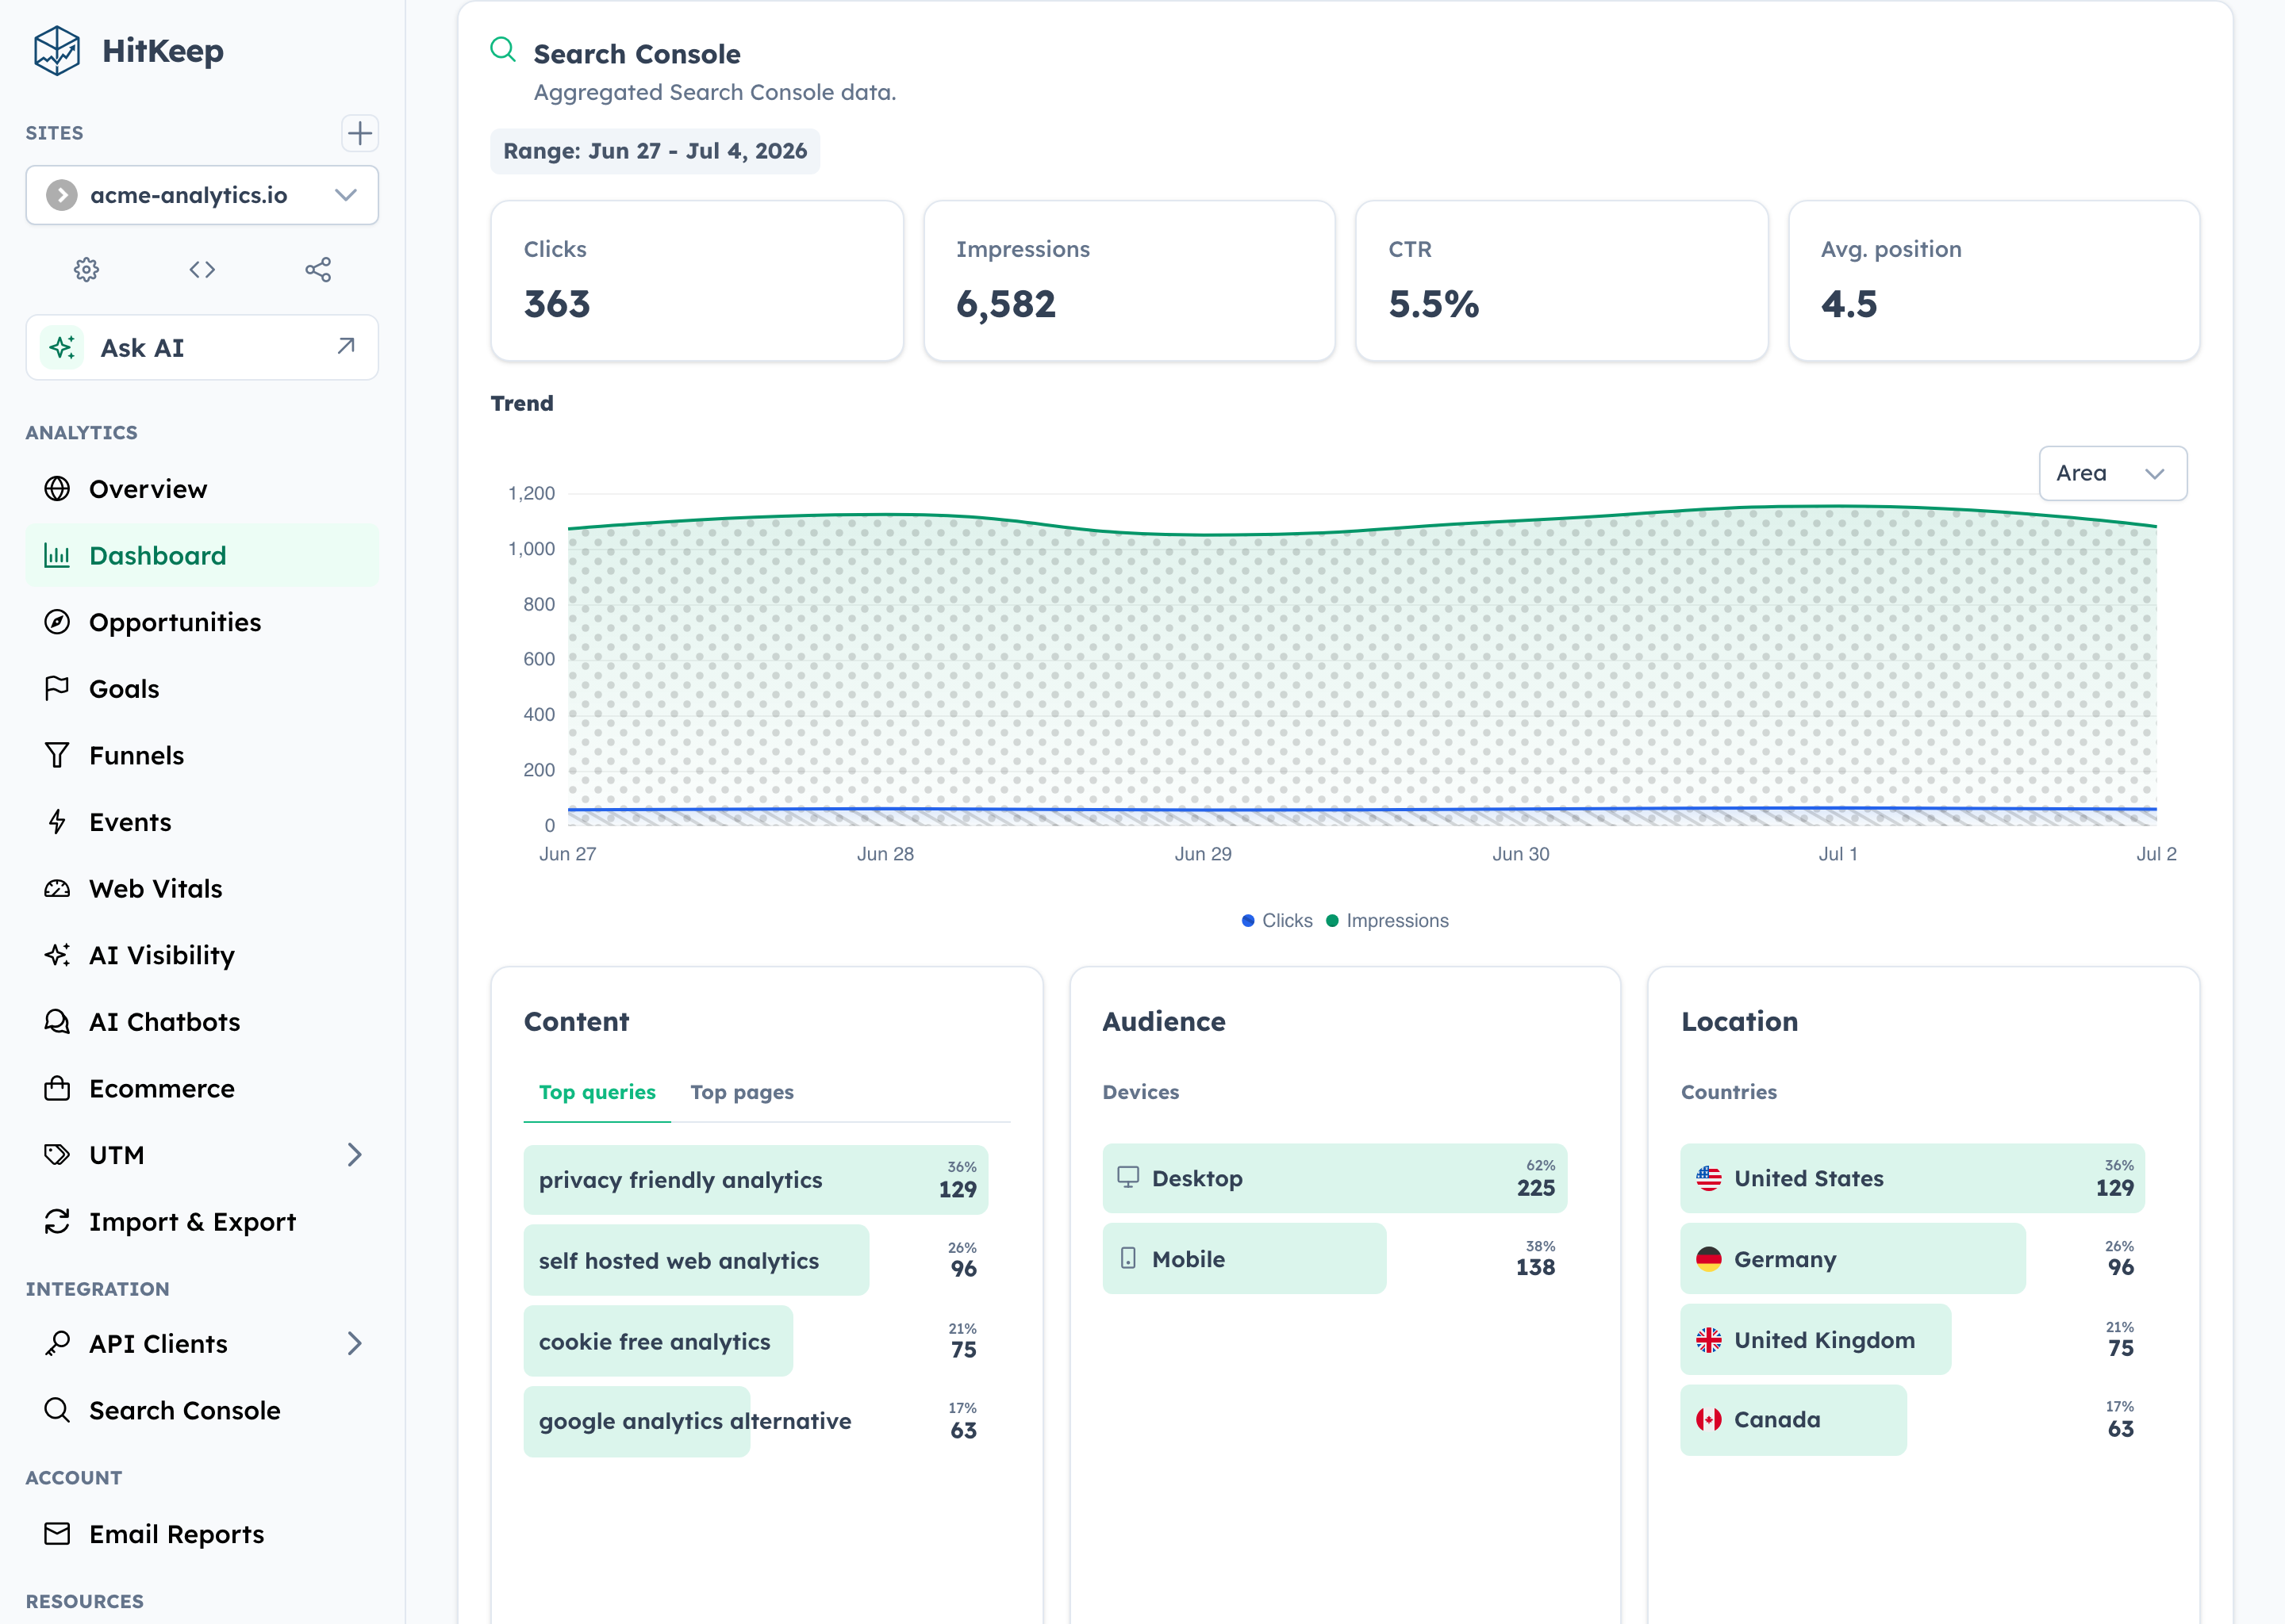The width and height of the screenshot is (2285, 1624).
Task: Open the Opportunities page
Action: (202, 622)
